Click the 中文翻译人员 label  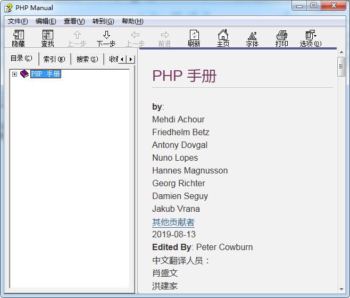(x=180, y=260)
